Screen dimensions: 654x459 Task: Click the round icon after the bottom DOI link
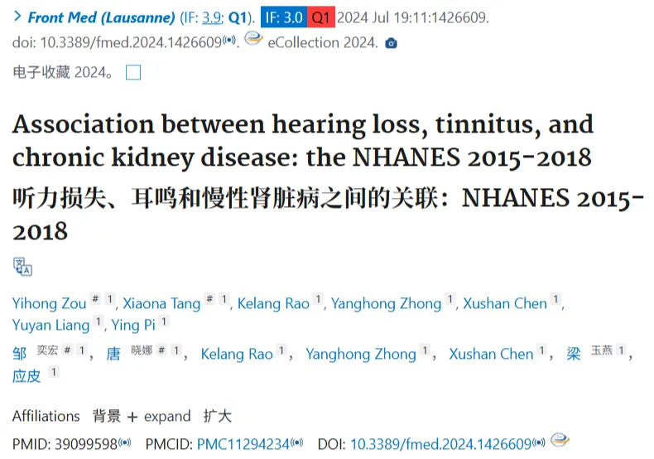click(x=560, y=439)
